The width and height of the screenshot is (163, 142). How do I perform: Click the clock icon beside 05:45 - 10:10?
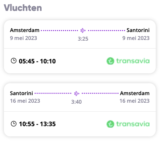[14, 61]
